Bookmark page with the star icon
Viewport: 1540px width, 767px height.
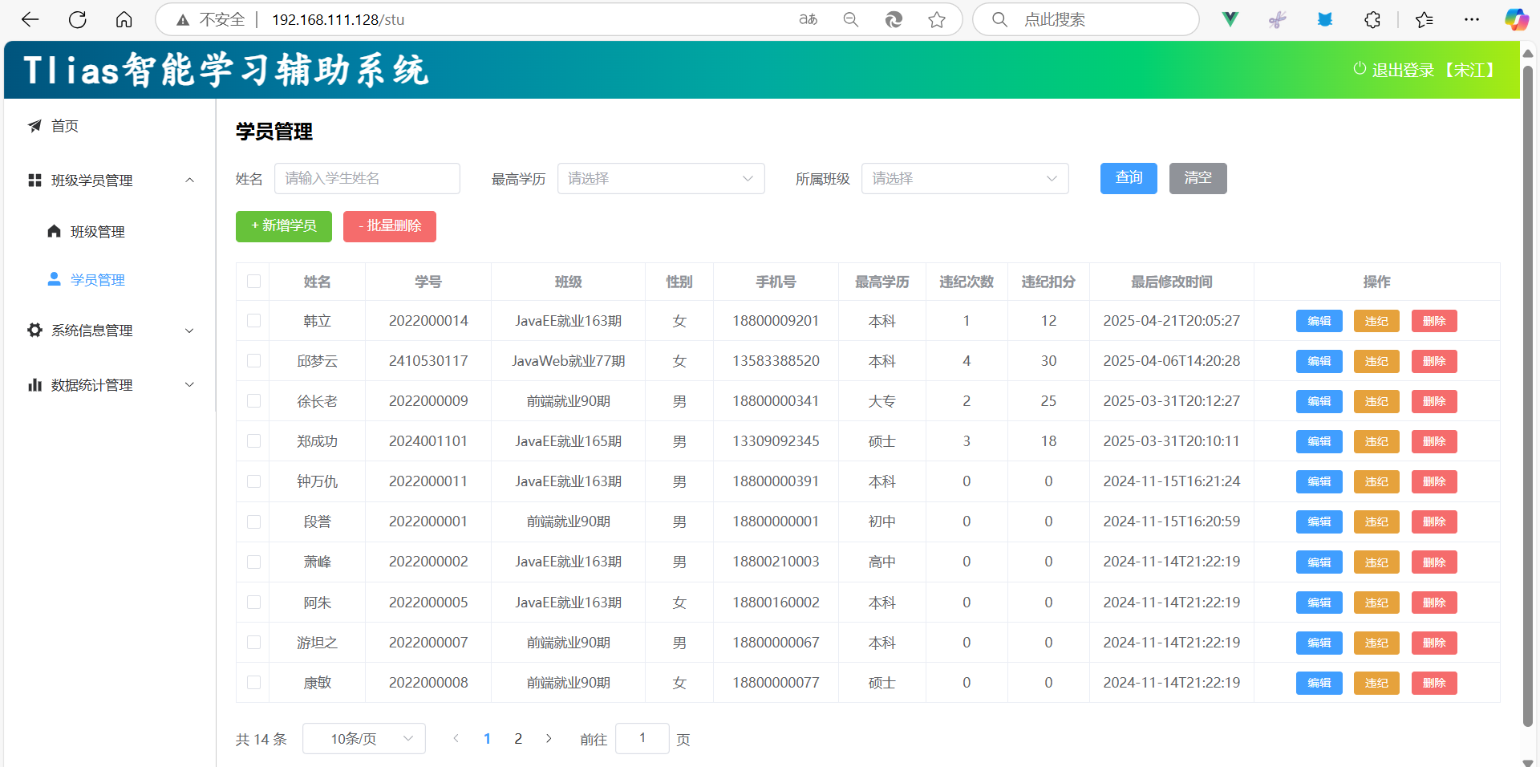coord(937,19)
